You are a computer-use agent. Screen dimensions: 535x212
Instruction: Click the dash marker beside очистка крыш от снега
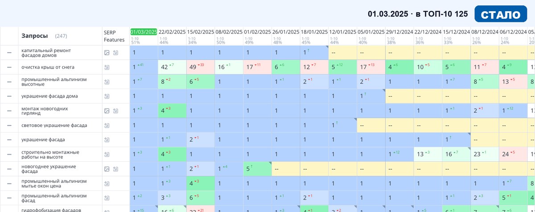(9, 67)
